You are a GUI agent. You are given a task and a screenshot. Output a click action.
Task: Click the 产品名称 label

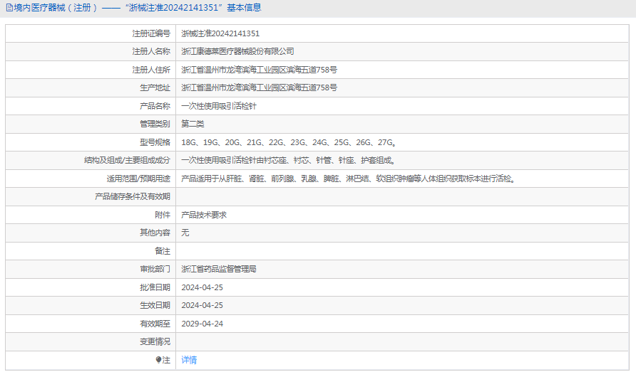[155, 106]
